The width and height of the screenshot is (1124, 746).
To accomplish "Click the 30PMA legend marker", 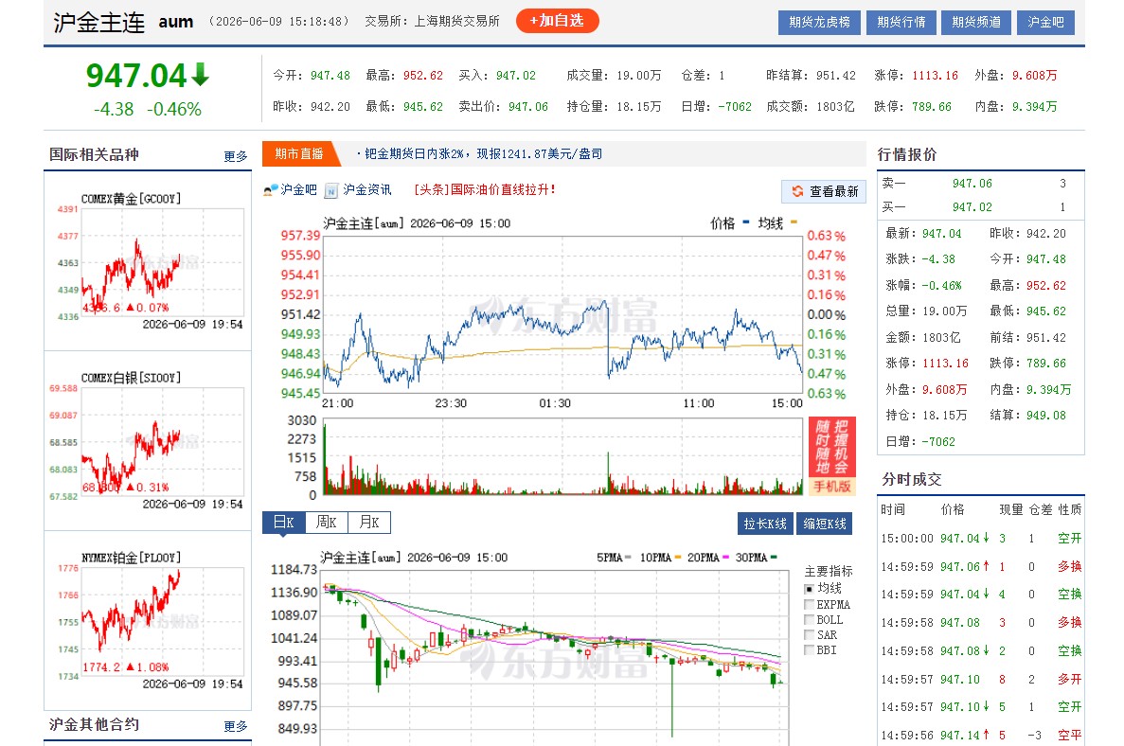I will [774, 557].
